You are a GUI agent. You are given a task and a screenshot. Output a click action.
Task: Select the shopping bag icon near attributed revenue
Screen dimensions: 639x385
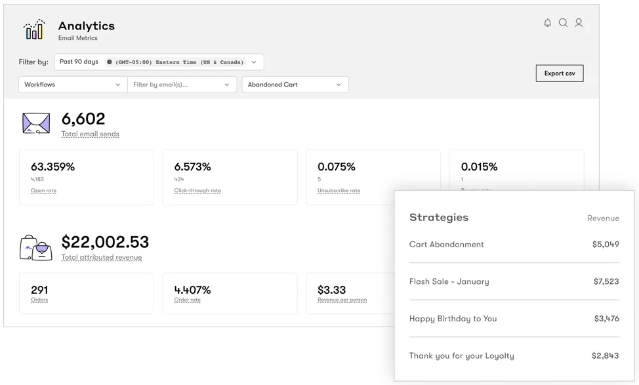point(35,248)
